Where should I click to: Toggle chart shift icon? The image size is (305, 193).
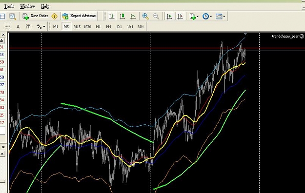point(180,16)
